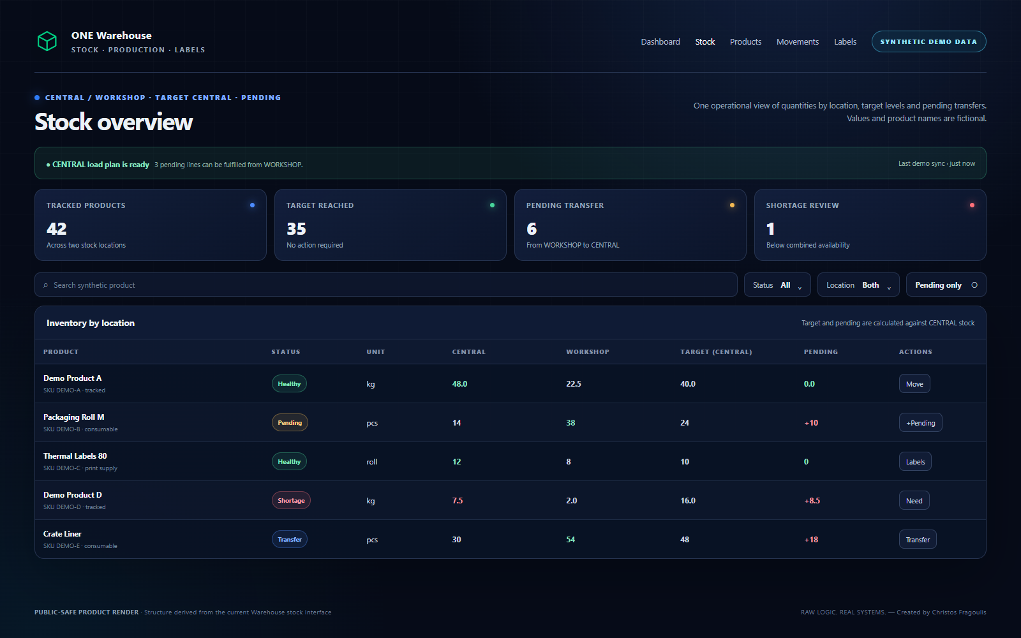The image size is (1021, 638).
Task: Click blue dot on Tracked Products card
Action: point(252,205)
